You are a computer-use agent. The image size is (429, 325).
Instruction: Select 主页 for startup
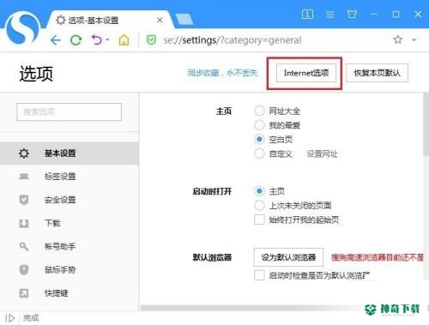click(259, 190)
